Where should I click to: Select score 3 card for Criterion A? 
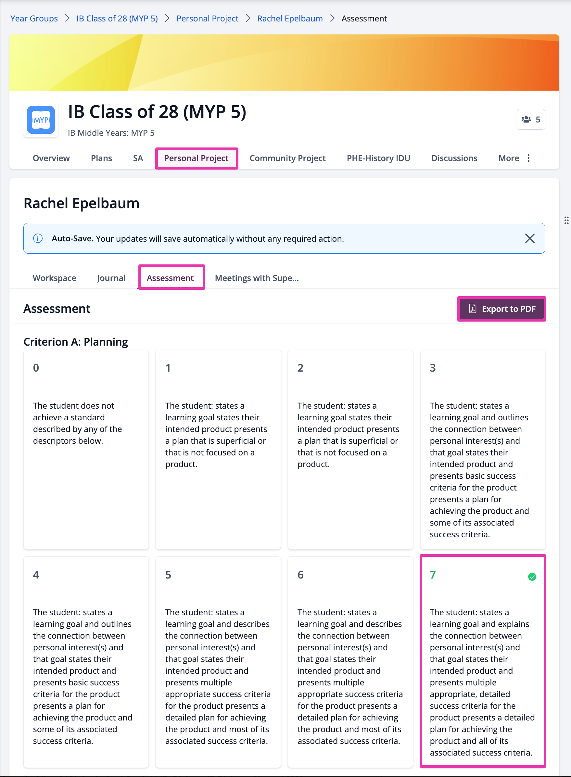[x=483, y=450]
